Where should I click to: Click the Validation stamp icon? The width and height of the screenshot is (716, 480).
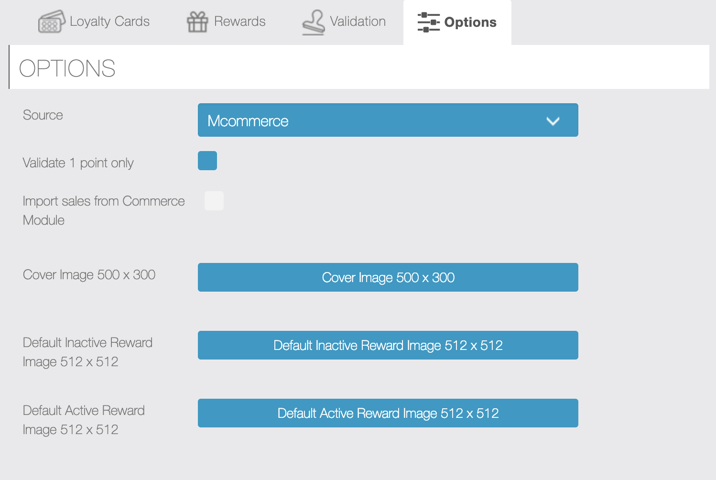pyautogui.click(x=314, y=22)
